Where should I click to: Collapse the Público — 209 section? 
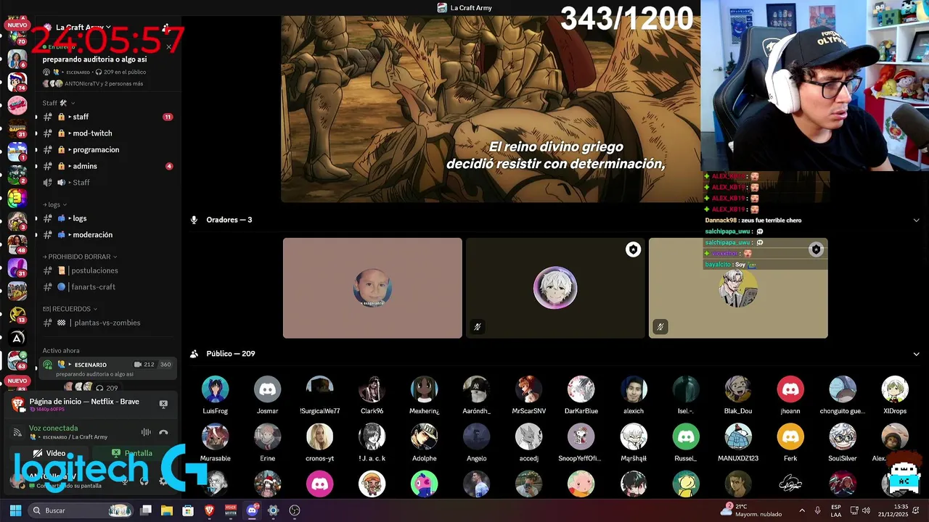tap(916, 354)
